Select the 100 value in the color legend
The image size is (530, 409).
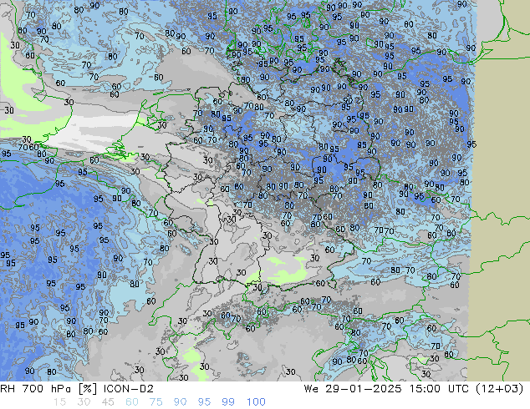click(x=256, y=402)
